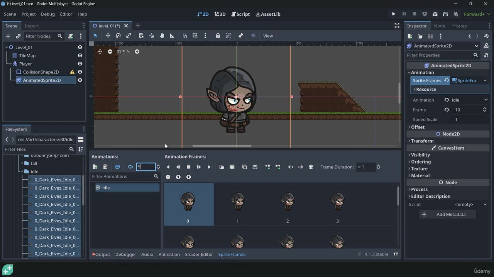Open the View menu button in viewport toolbar

(x=268, y=36)
